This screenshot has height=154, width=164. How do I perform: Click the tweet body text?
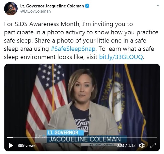pyautogui.click(x=81, y=41)
